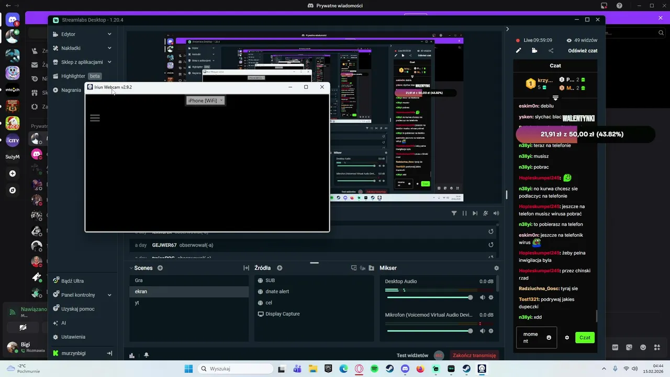The image size is (670, 377).
Task: Expand Panel kontrolny chevron
Action: tap(109, 295)
